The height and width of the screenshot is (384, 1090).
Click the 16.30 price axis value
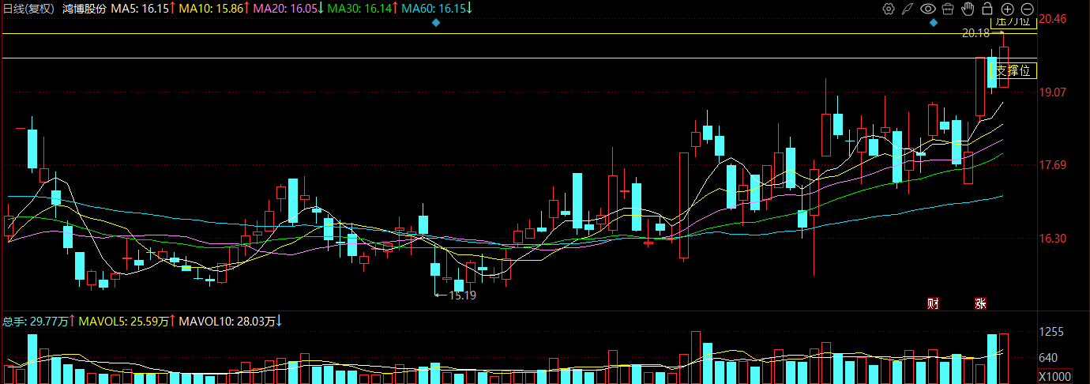coord(1054,239)
